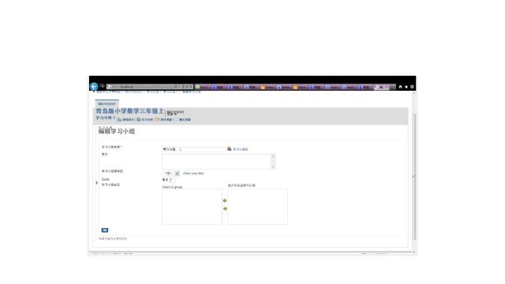This screenshot has width=505, height=284.
Task: Click the group icon beside the name field
Action: [x=230, y=149]
